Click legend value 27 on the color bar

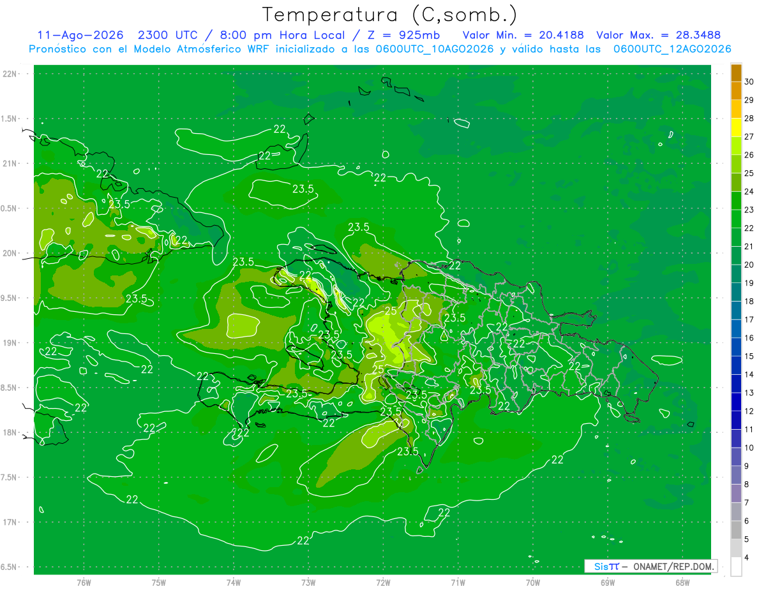pyautogui.click(x=749, y=136)
